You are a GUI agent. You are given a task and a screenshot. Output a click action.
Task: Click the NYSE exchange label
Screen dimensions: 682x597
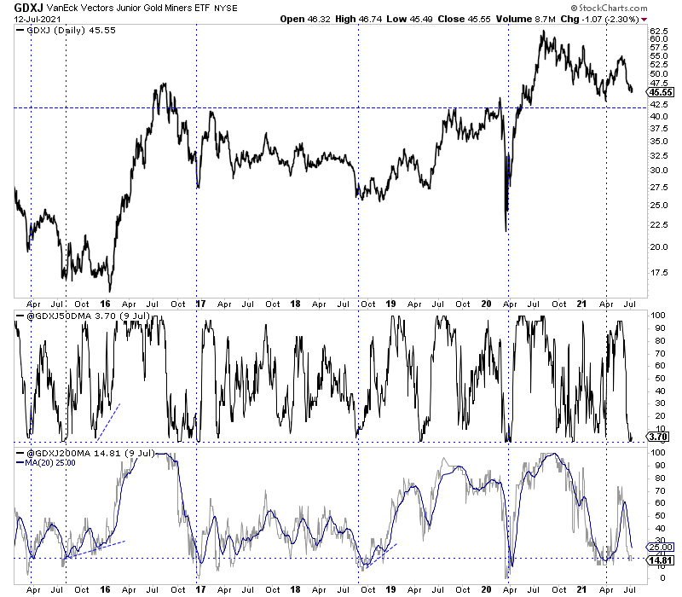[x=226, y=9]
